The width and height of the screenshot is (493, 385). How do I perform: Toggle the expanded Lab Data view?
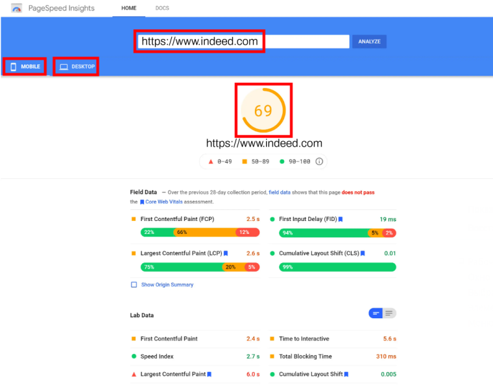pos(389,313)
